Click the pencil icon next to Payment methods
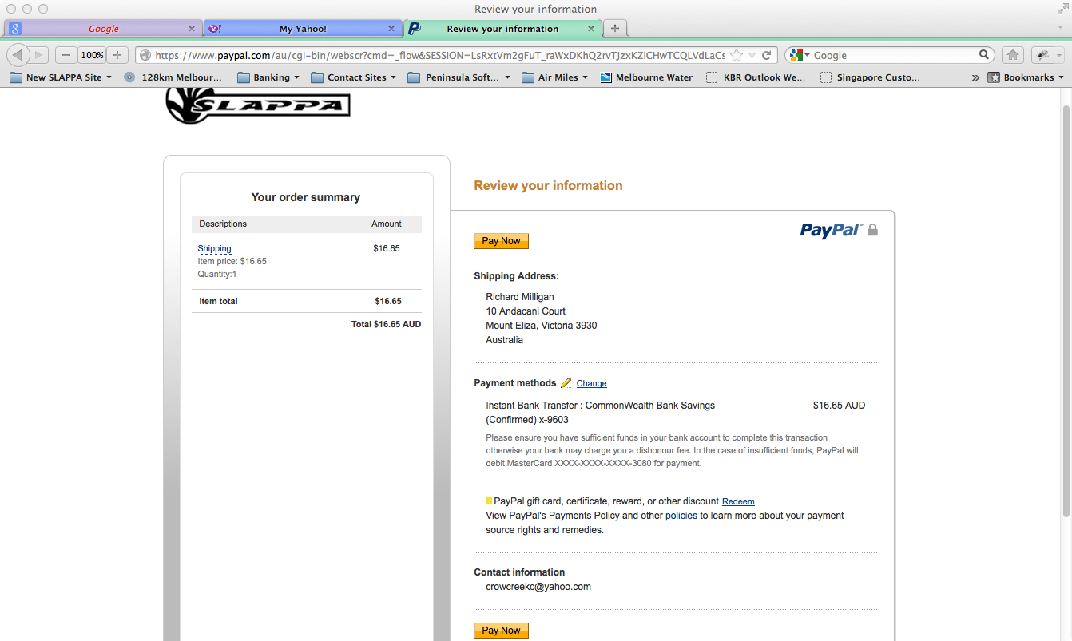 point(566,383)
